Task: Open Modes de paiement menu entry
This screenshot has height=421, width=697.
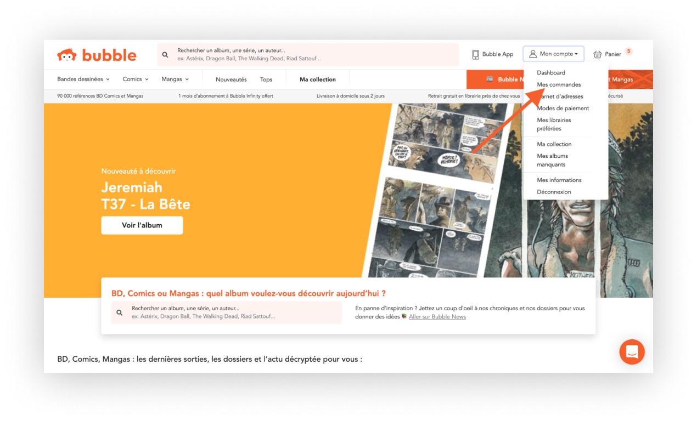Action: tap(563, 108)
